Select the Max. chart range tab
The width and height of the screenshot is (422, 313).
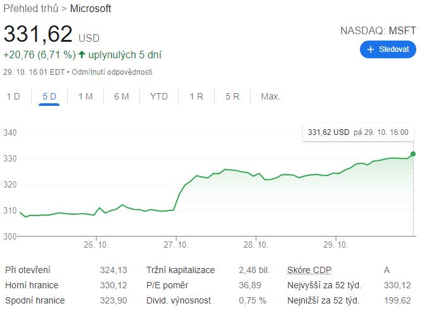click(x=271, y=96)
